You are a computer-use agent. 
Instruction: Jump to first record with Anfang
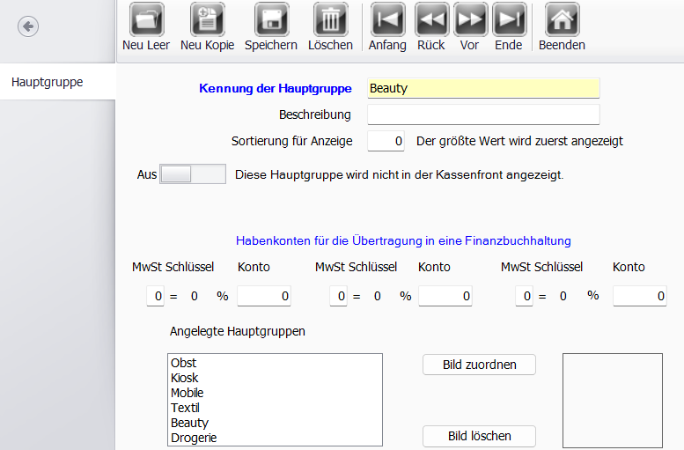pos(387,19)
